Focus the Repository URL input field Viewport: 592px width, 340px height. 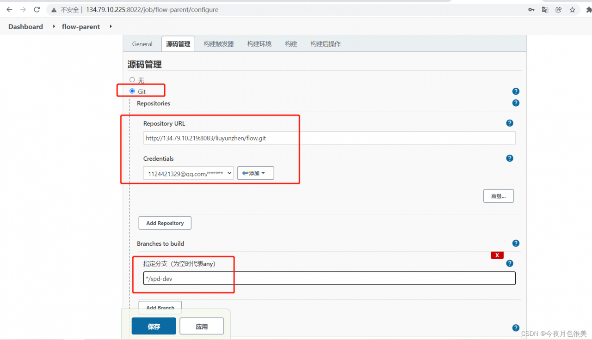coord(329,138)
